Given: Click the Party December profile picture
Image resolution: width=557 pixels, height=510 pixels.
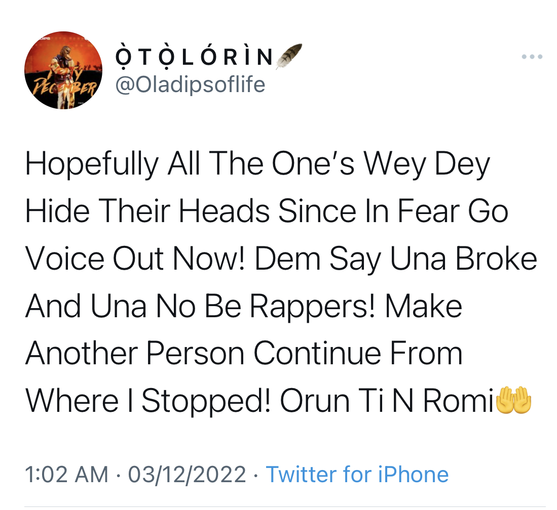Looking at the screenshot, I should pos(63,70).
